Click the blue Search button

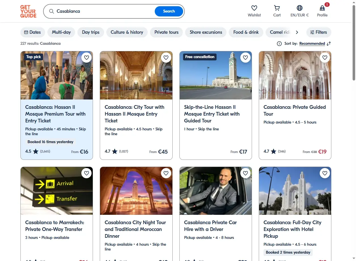tap(169, 11)
